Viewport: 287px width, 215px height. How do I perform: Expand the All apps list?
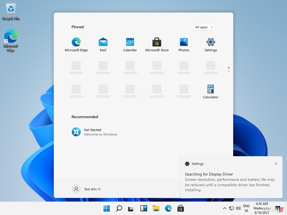coord(204,27)
